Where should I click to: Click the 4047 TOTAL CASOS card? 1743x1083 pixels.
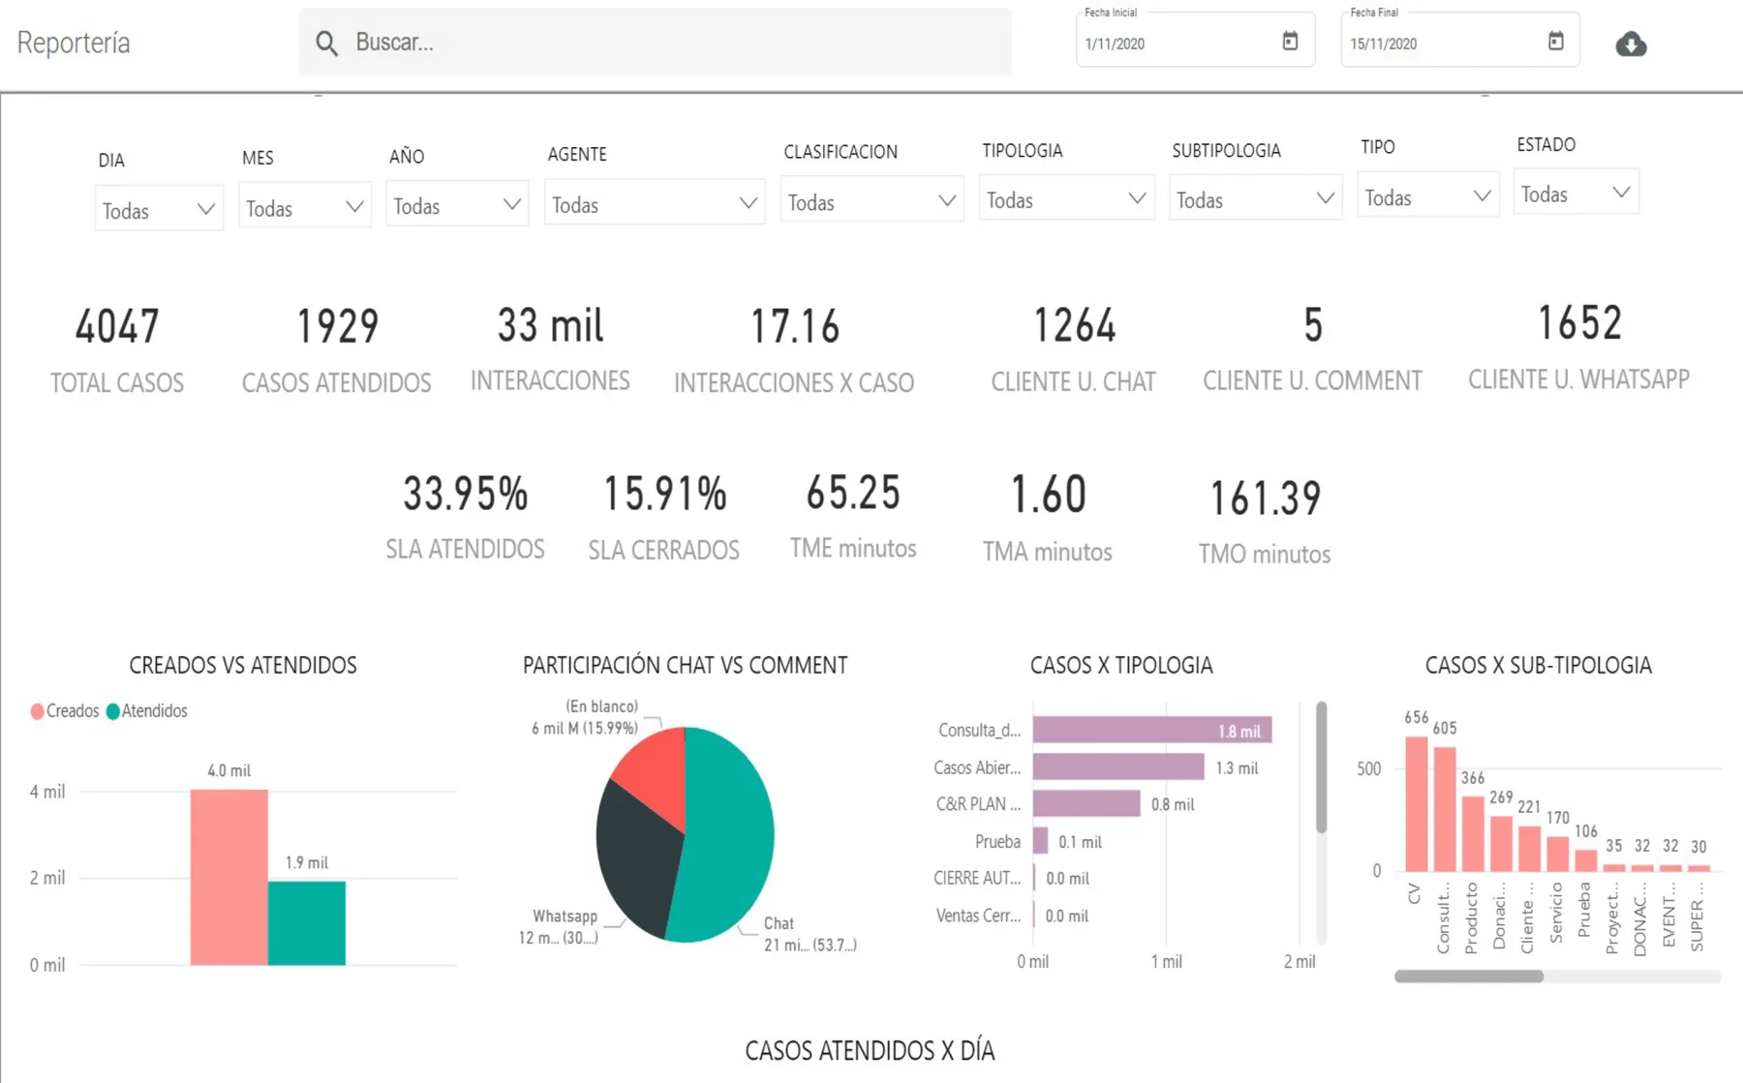[x=117, y=350]
